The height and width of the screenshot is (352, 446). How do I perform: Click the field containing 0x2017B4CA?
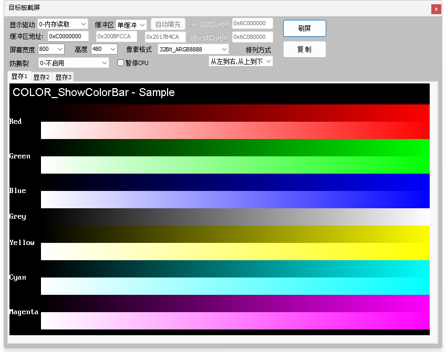(165, 37)
